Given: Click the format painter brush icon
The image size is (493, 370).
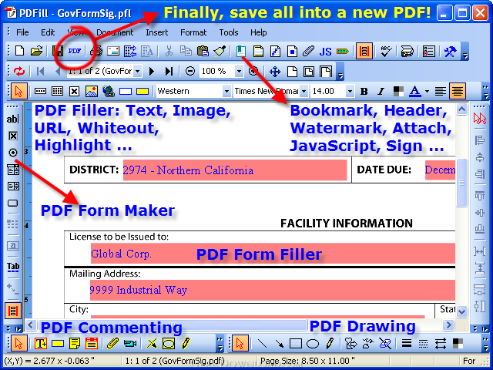Looking at the screenshot, I should [220, 51].
